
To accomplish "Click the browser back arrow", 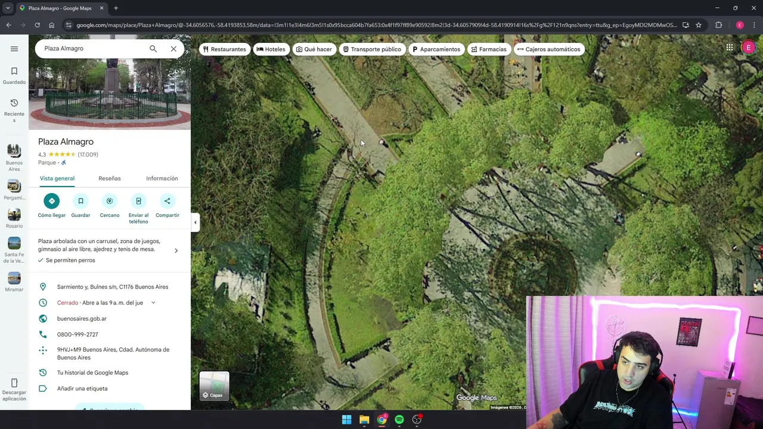I will click(x=8, y=25).
